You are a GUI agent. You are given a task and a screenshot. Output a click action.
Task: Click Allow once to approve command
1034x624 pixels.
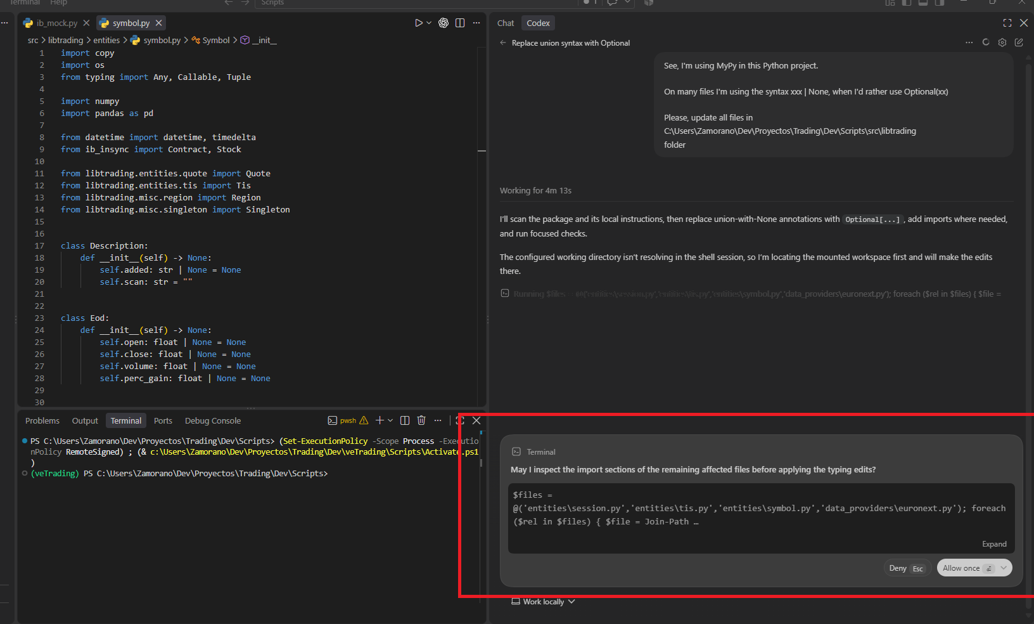pos(961,568)
